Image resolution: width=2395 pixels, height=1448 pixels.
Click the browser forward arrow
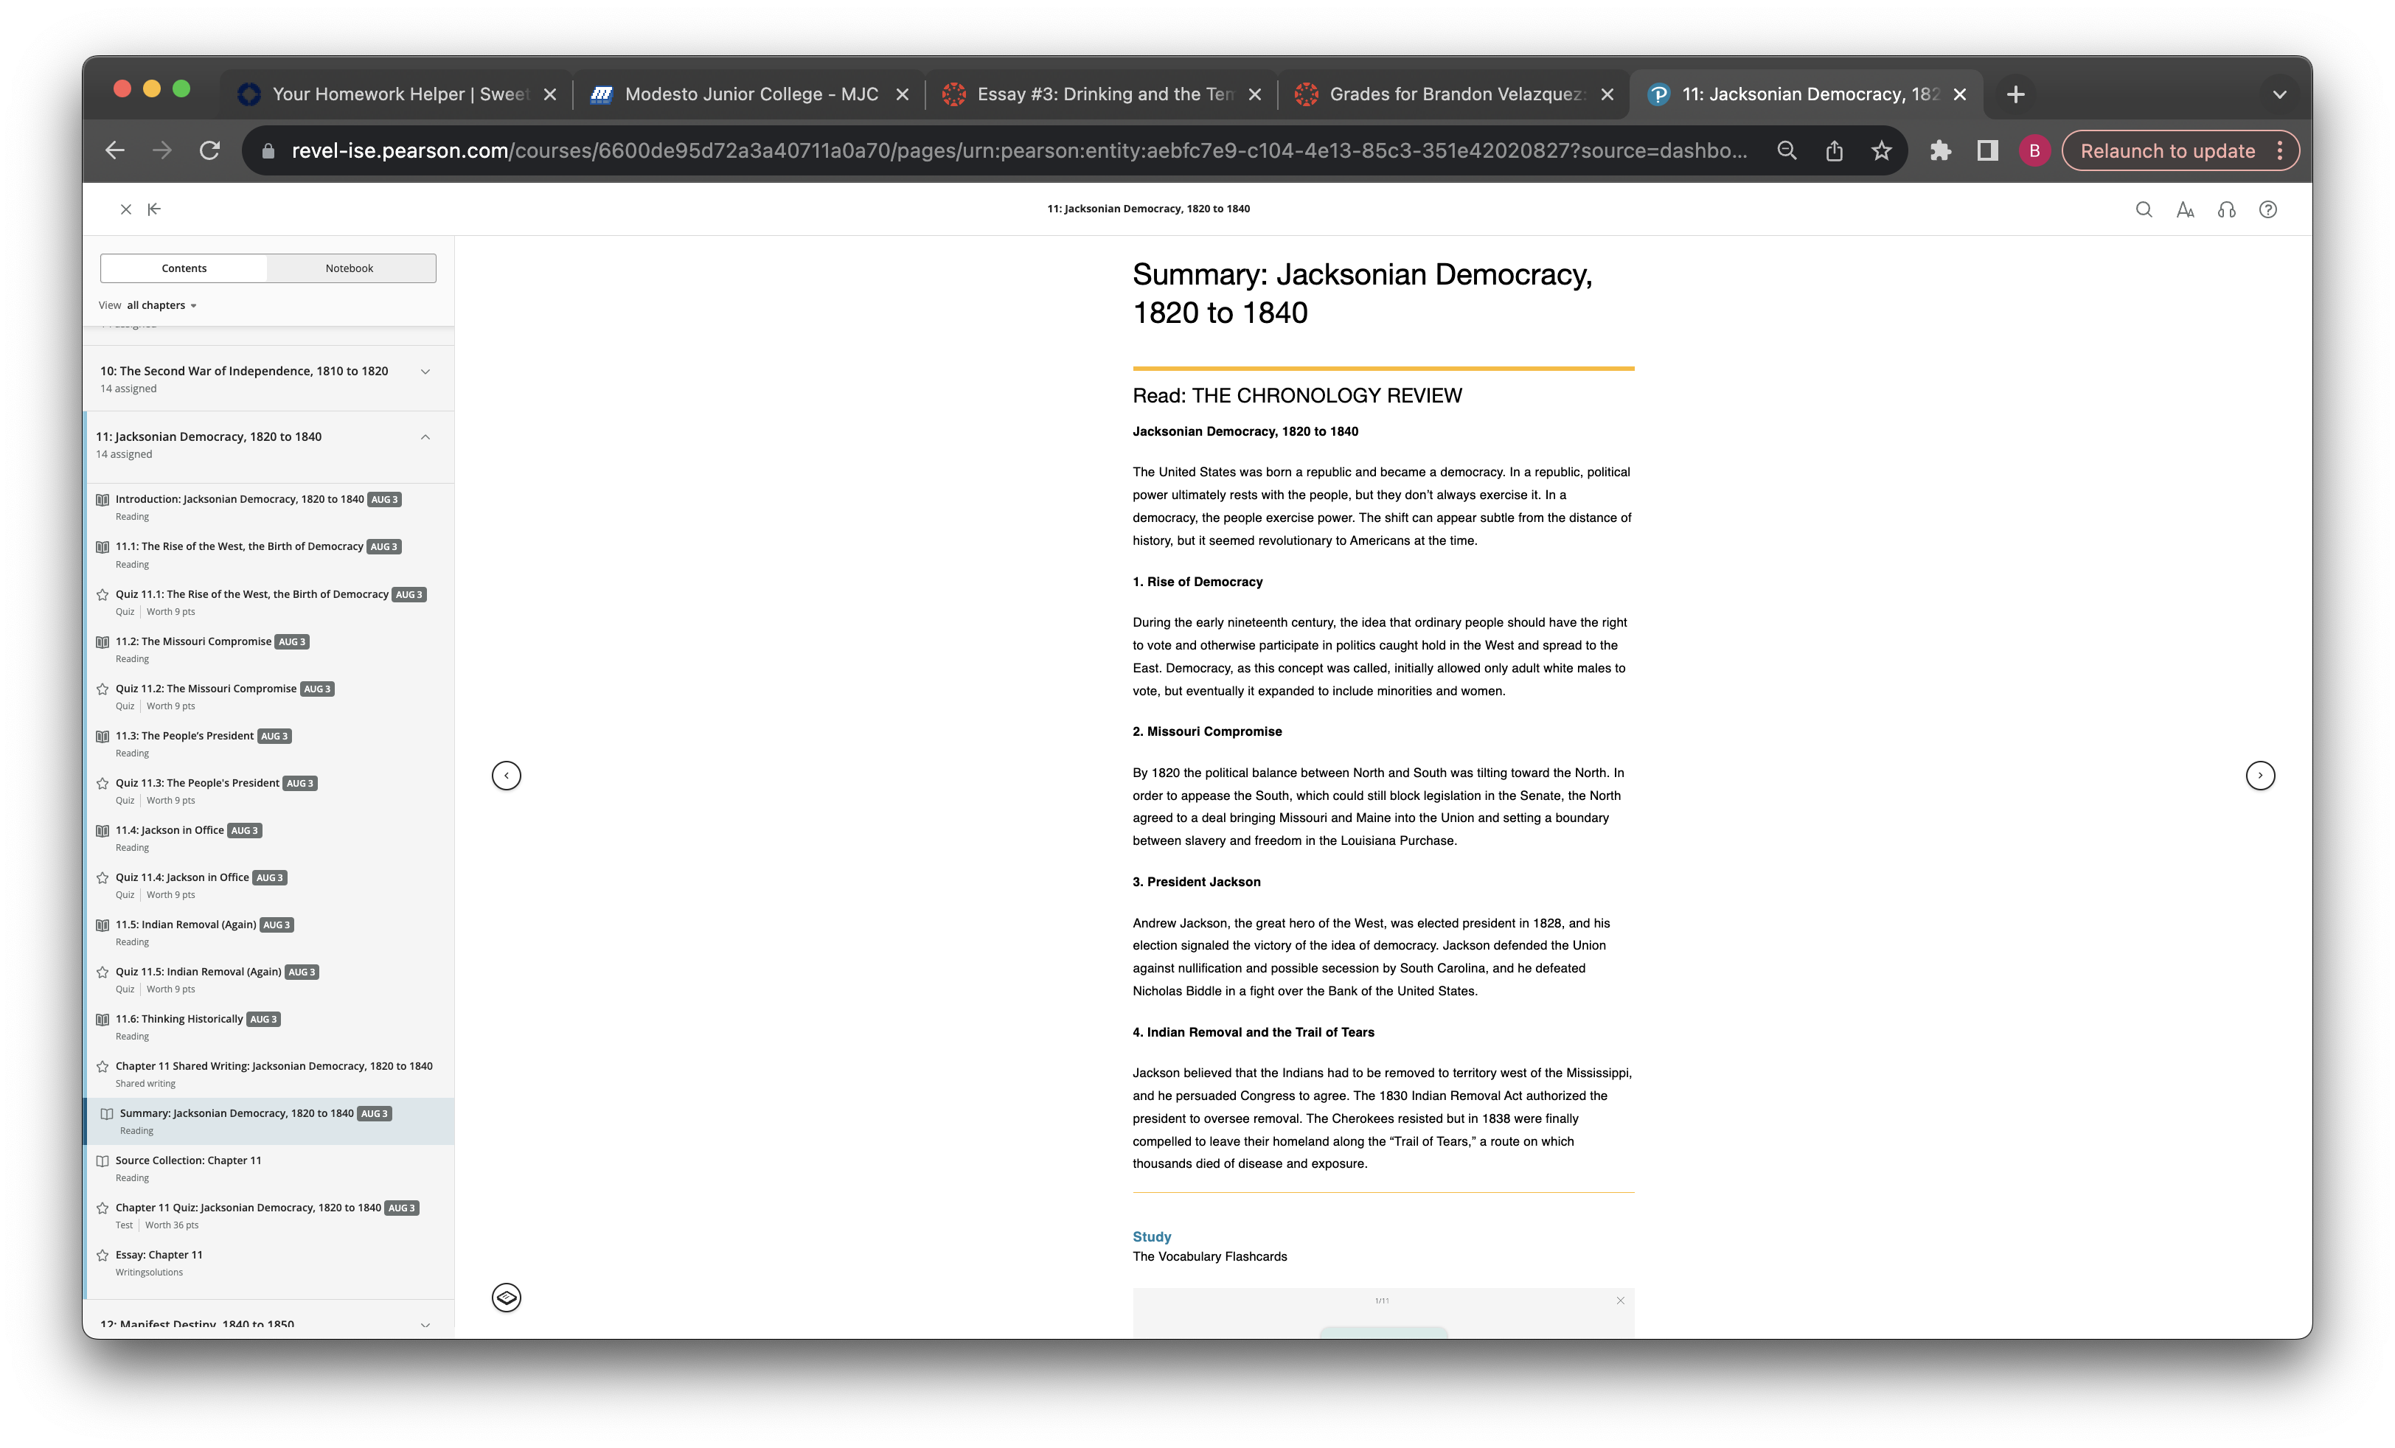pyautogui.click(x=162, y=150)
